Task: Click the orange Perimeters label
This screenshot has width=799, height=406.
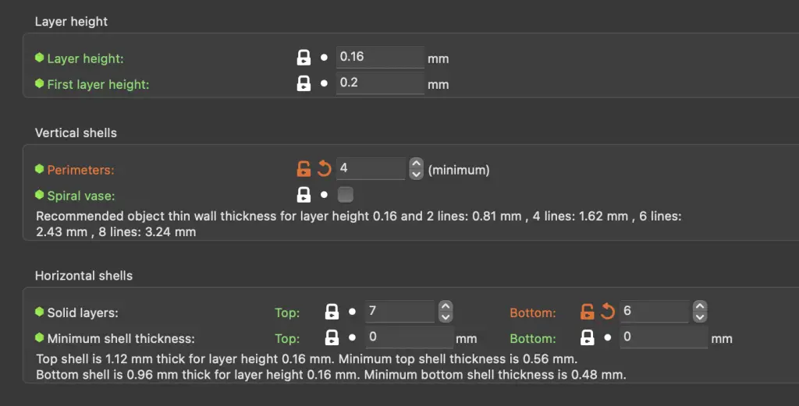Action: tap(80, 170)
